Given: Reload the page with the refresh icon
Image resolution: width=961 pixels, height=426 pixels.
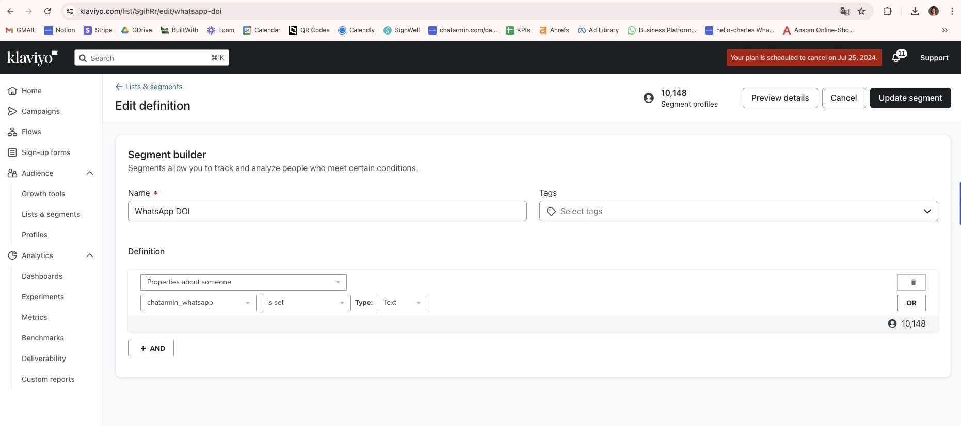Looking at the screenshot, I should click(47, 11).
